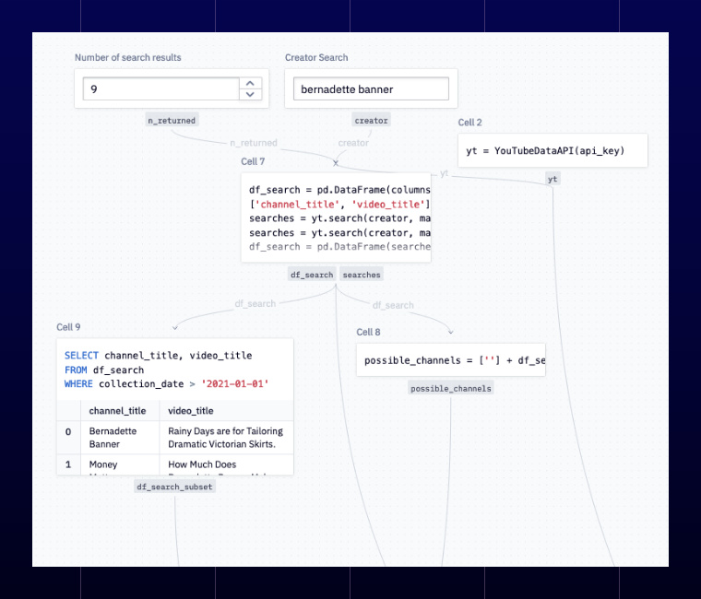Screen dimensions: 701x599
Task: Open Cell 2 YouTubeDataAPI code block
Action: (x=552, y=150)
